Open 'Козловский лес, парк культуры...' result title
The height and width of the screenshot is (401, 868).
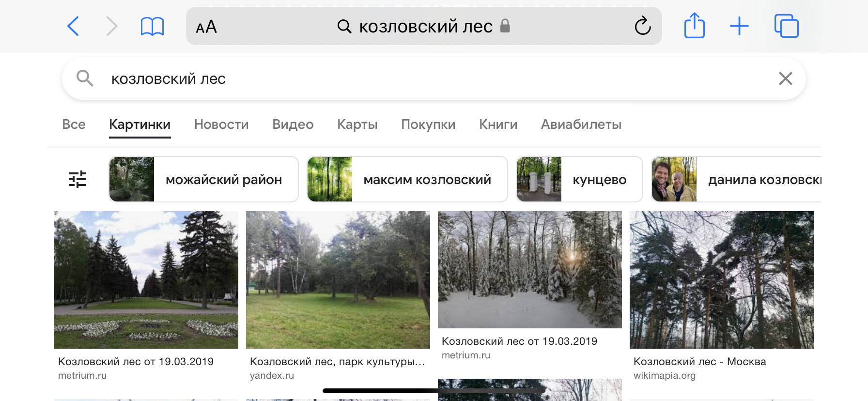[337, 362]
